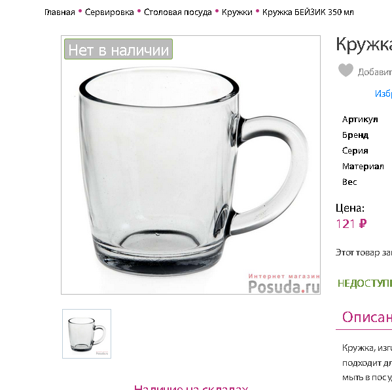This screenshot has height=390, width=392.
Task: Click the Артикул specification label
Action: point(360,120)
